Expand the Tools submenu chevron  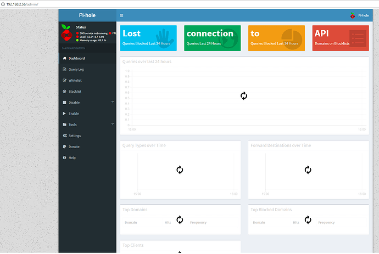tap(112, 125)
